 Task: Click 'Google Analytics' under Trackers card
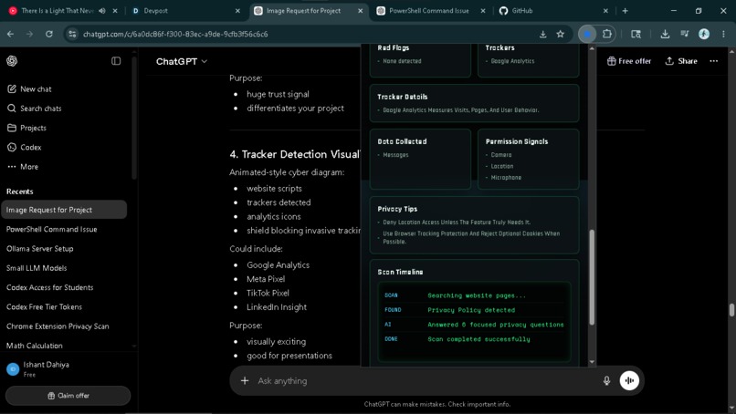[x=512, y=61]
